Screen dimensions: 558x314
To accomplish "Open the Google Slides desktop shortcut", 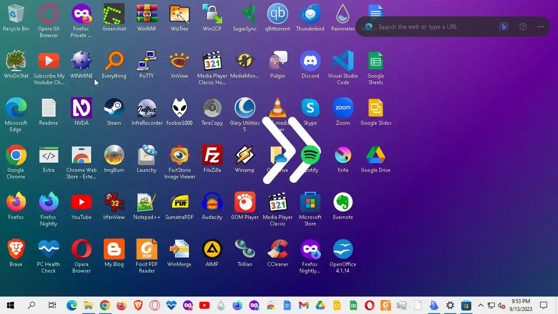I will (x=376, y=113).
